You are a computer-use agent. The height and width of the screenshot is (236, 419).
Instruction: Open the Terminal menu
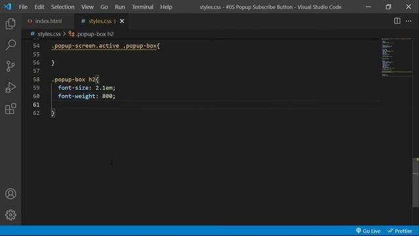click(143, 7)
